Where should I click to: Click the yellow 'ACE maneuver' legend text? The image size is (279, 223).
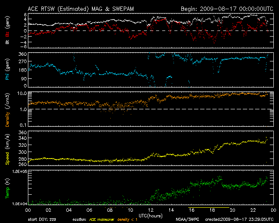click(102, 220)
